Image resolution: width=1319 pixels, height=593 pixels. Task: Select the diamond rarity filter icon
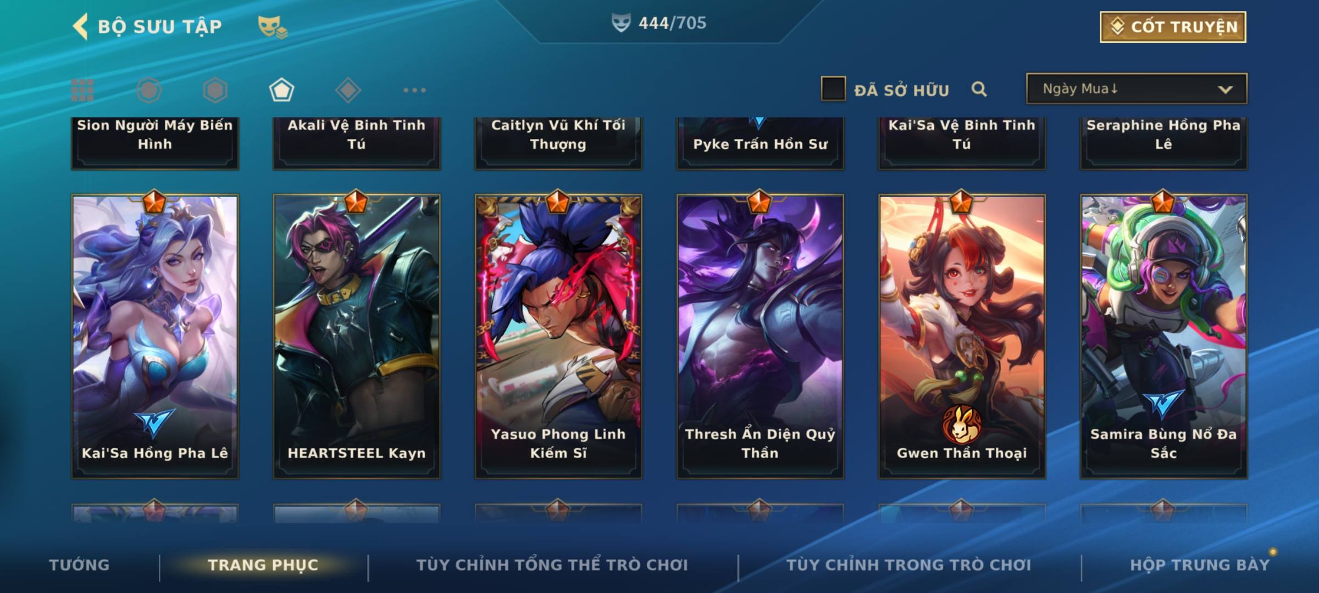point(348,90)
